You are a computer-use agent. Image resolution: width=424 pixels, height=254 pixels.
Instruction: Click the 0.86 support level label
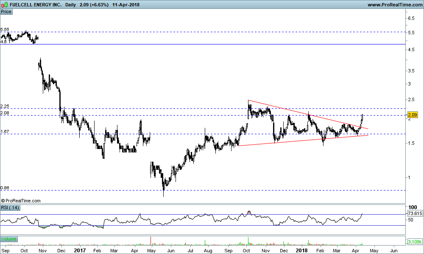(x=5, y=188)
